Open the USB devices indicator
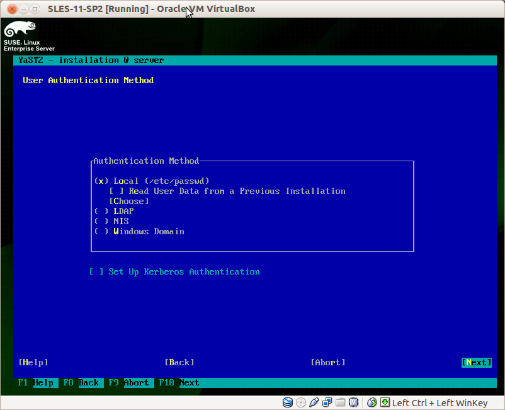The image size is (505, 410). pyautogui.click(x=314, y=402)
